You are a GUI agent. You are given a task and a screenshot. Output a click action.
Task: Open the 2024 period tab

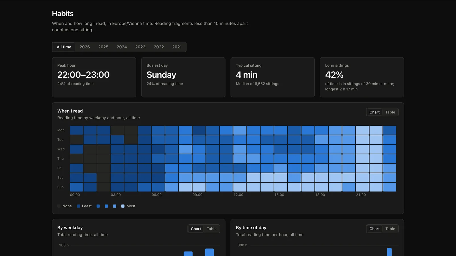coord(122,47)
